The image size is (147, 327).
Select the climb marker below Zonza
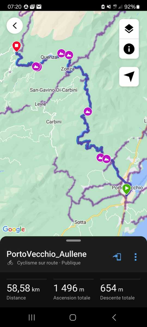point(87,111)
